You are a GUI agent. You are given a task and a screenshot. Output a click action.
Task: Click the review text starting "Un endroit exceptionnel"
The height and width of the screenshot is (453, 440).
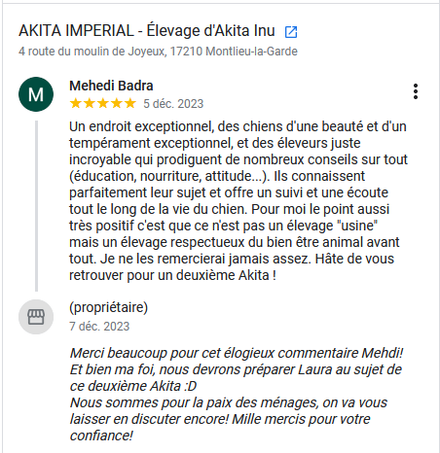point(238,201)
